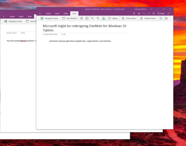
Task: Click Michael Allison account name
Action: coord(140,9)
